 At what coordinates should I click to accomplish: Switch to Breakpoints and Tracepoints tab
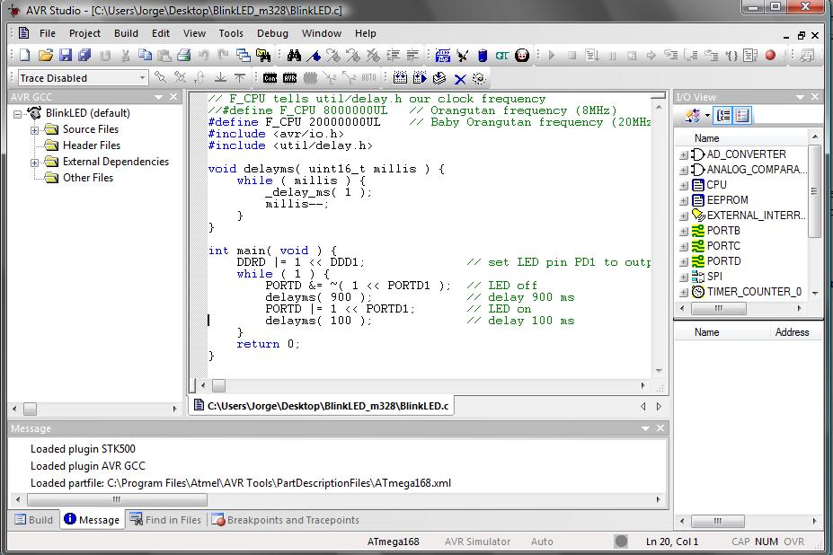pyautogui.click(x=285, y=520)
